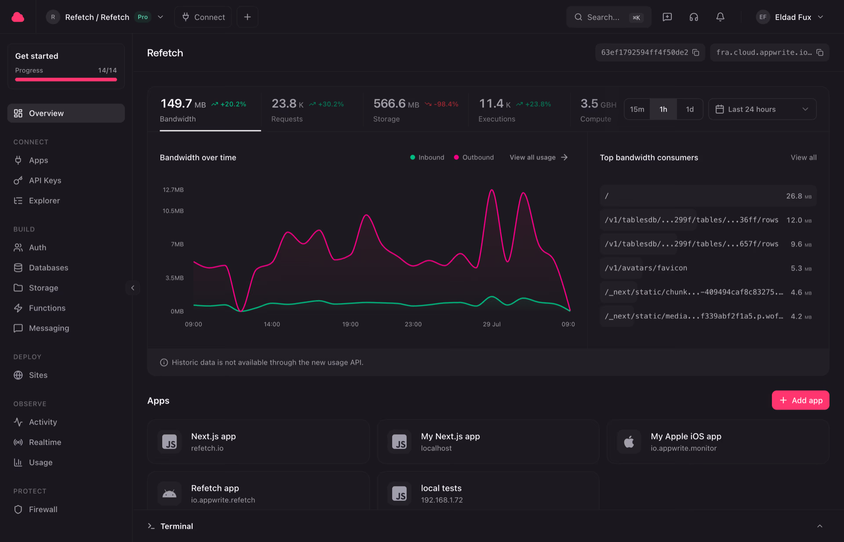Click the bandwidth chart peak near 29 Jul
The height and width of the screenshot is (542, 844).
coord(491,190)
